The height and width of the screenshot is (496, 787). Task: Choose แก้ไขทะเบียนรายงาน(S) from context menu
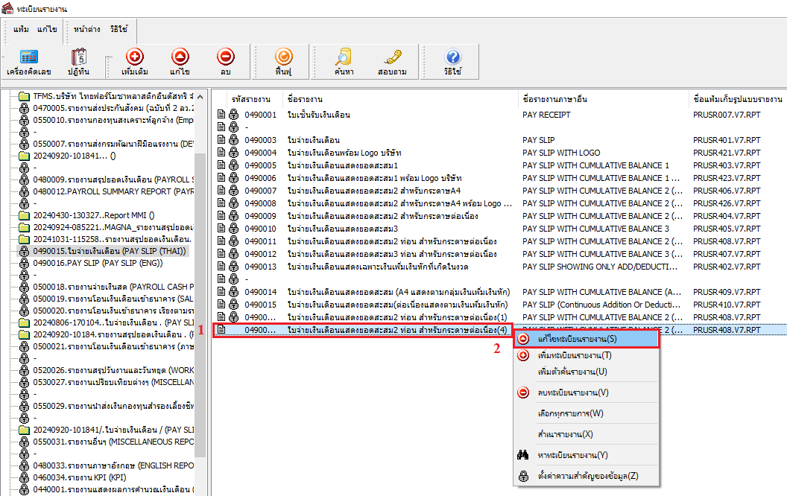tap(576, 339)
